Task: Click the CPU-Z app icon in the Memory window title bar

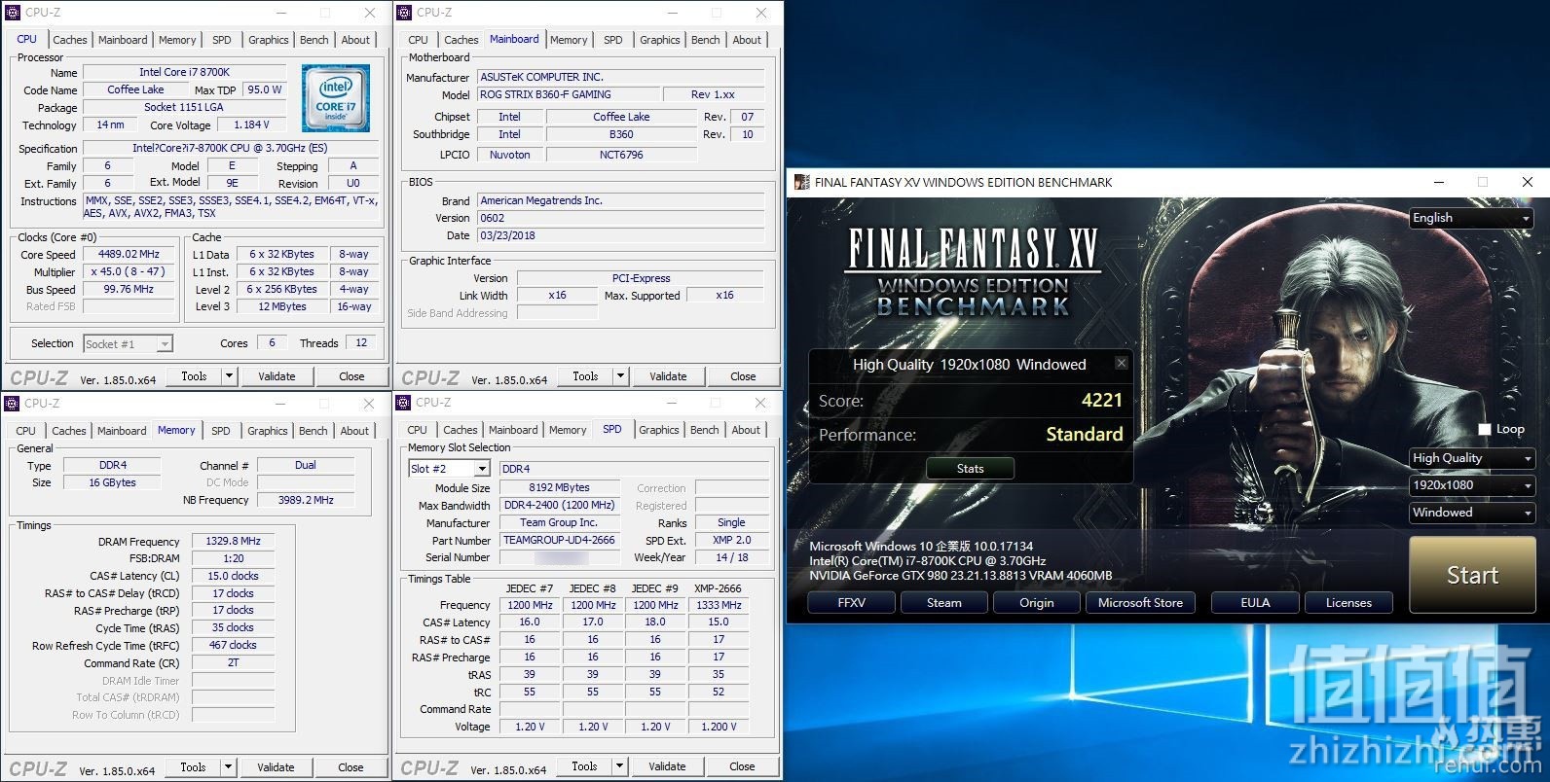Action: point(12,403)
